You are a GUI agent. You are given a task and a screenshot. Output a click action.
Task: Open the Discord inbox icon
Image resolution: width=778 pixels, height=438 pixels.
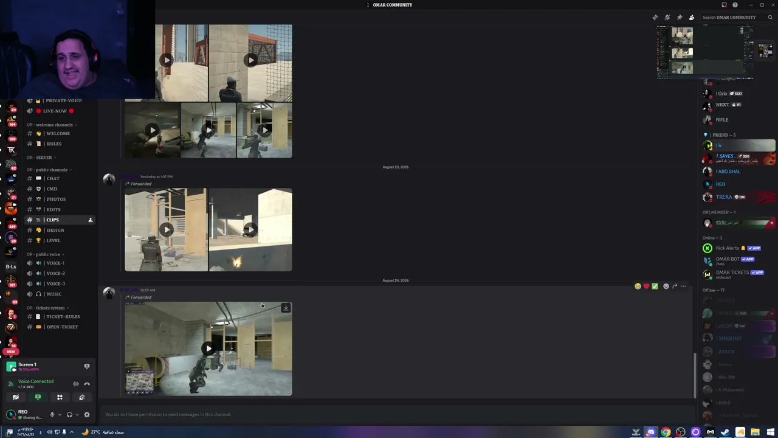pos(724,5)
